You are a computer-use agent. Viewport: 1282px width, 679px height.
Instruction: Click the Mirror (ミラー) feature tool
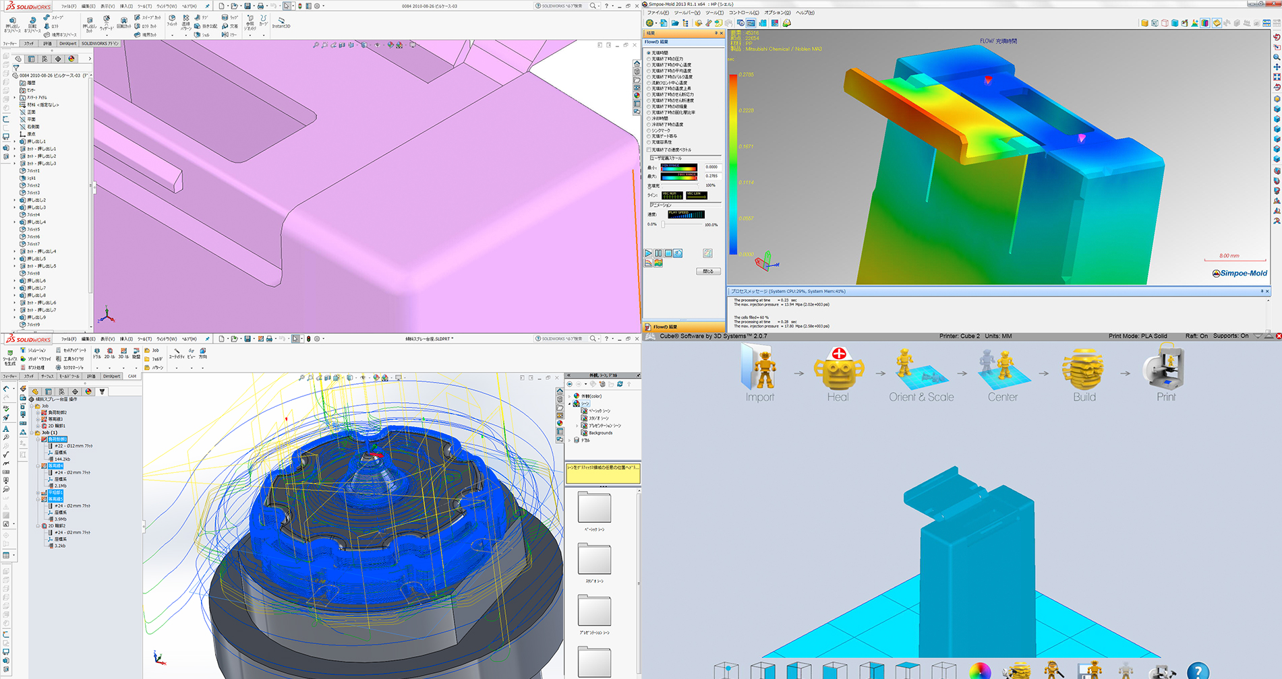[x=229, y=34]
